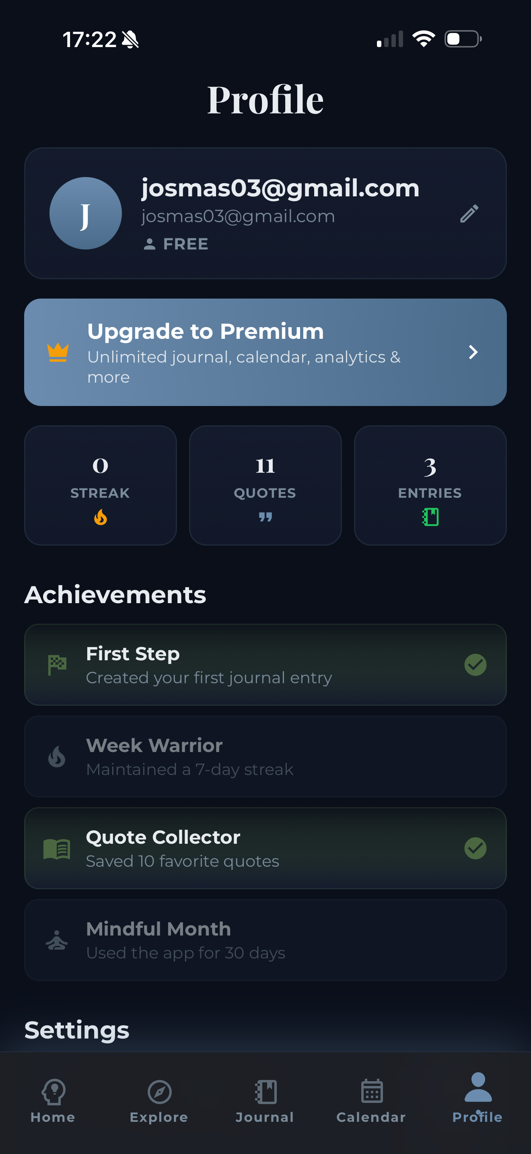
Task: Tap the meditation figure Mindful Month icon
Action: click(57, 940)
